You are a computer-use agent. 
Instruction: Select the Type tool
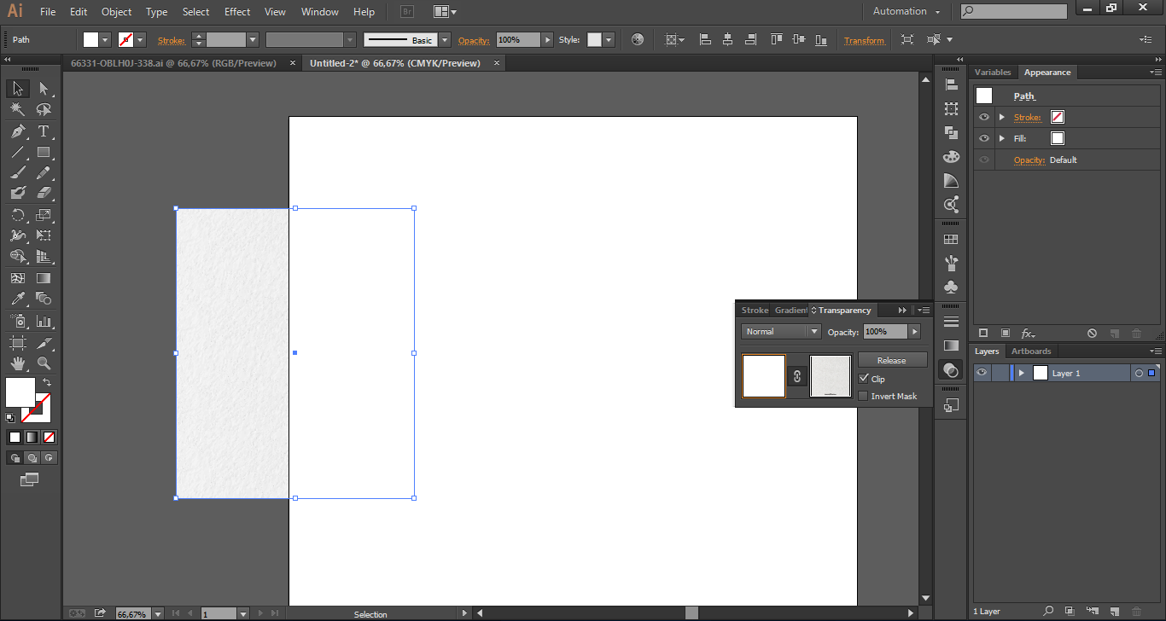pos(44,131)
